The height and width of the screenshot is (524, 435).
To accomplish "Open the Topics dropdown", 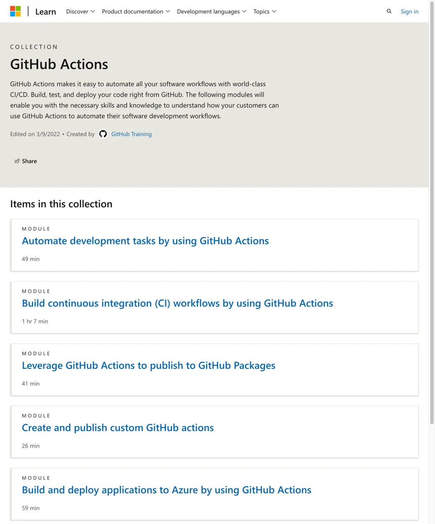I will click(265, 11).
